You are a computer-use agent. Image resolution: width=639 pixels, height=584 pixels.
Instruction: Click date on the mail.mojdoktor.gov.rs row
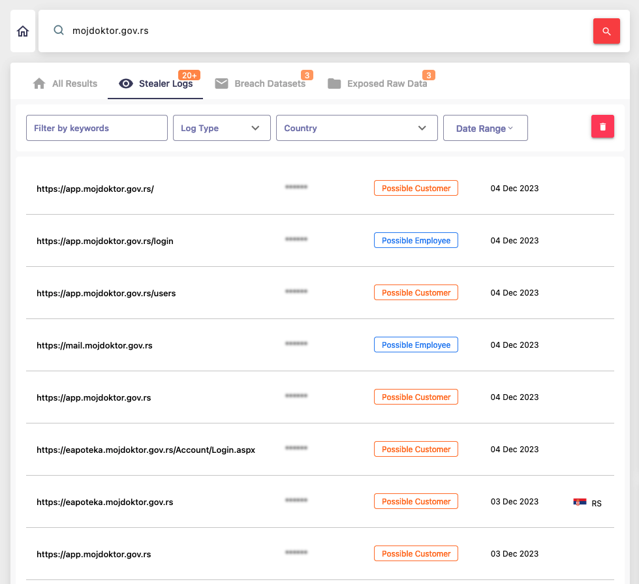coord(515,345)
